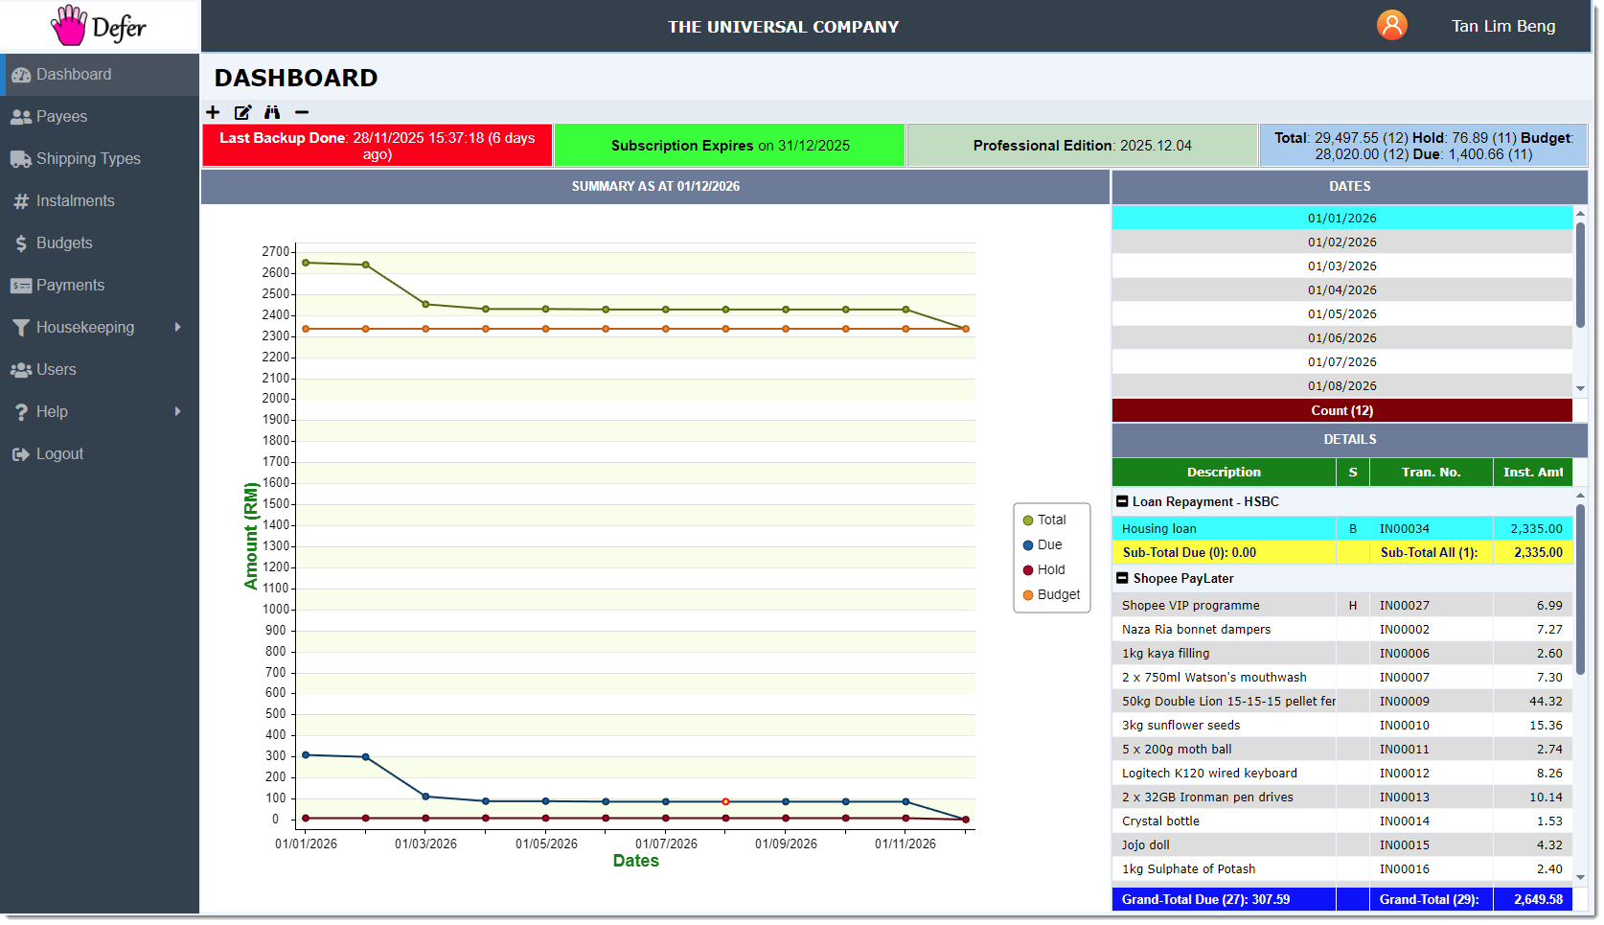
Task: Click the plus (add) toolbar icon
Action: 213,113
